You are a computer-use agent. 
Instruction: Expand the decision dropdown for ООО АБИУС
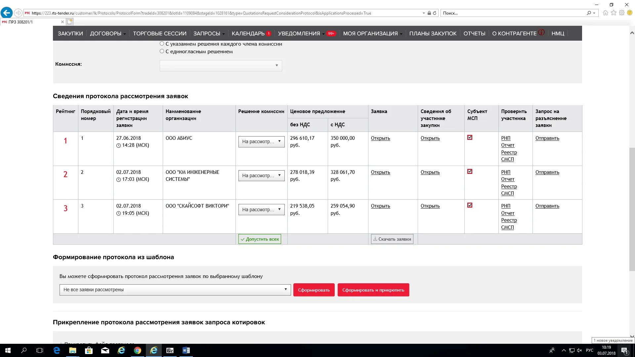click(x=261, y=141)
